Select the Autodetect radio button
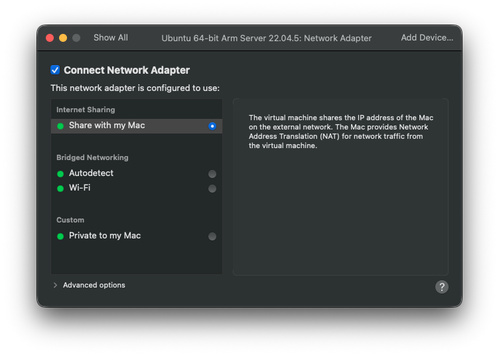This screenshot has height=356, width=499. coord(212,174)
